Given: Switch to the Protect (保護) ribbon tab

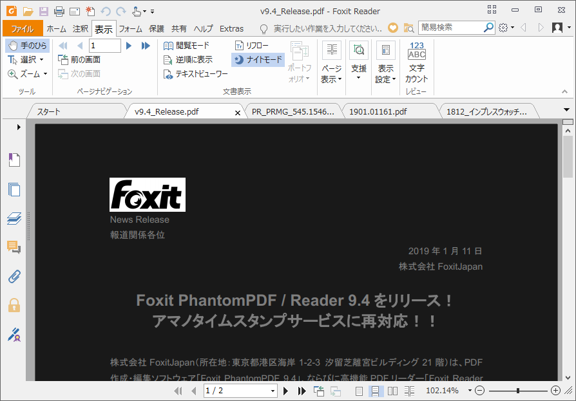Looking at the screenshot, I should point(157,28).
